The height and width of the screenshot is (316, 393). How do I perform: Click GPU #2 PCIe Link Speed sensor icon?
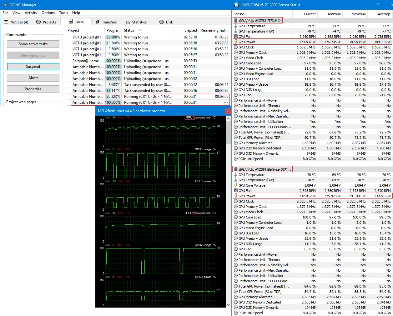(236, 313)
